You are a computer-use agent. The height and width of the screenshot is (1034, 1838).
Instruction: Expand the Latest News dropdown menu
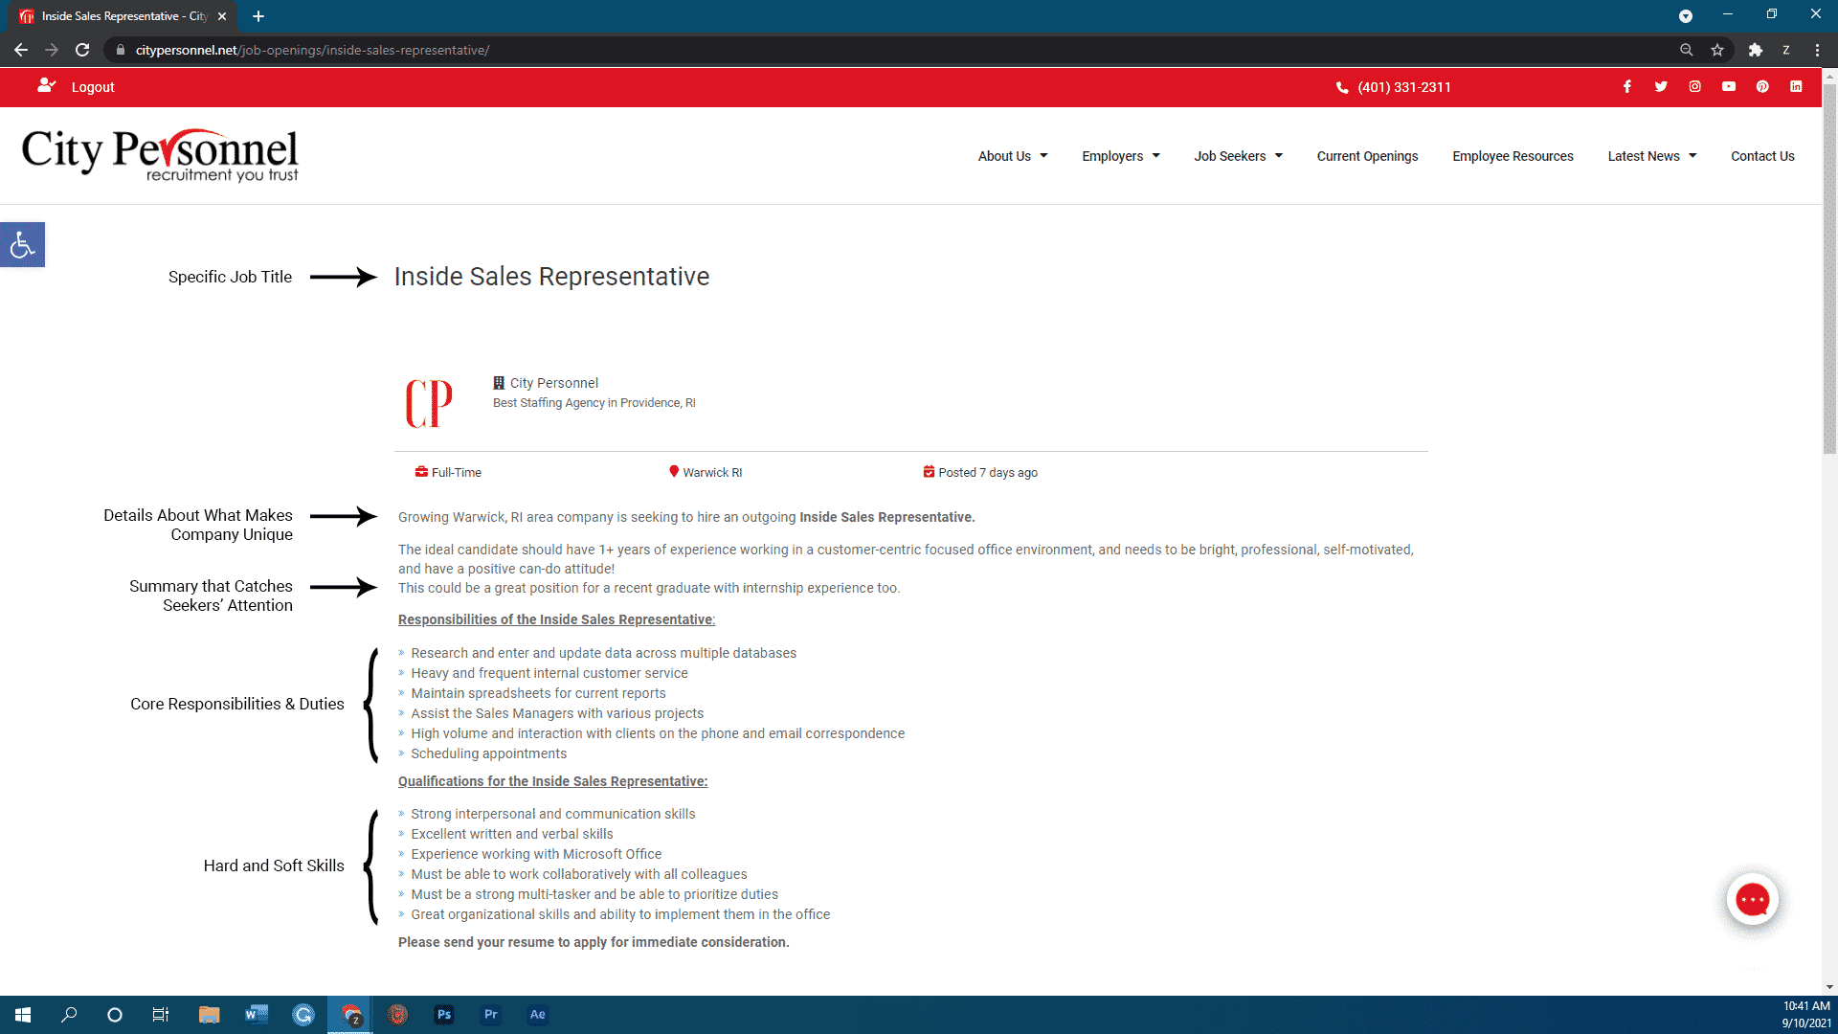pyautogui.click(x=1652, y=156)
